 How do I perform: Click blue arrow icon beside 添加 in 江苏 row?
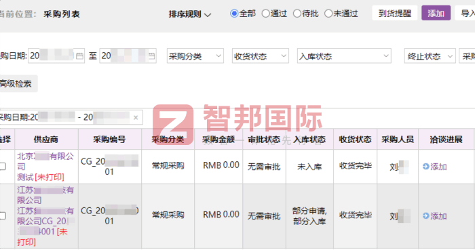(425, 216)
